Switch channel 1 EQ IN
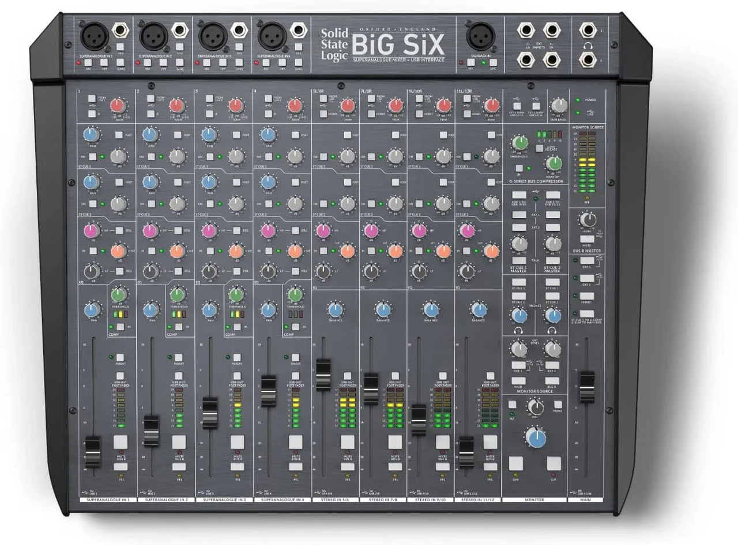The width and height of the screenshot is (738, 545). [x=92, y=251]
